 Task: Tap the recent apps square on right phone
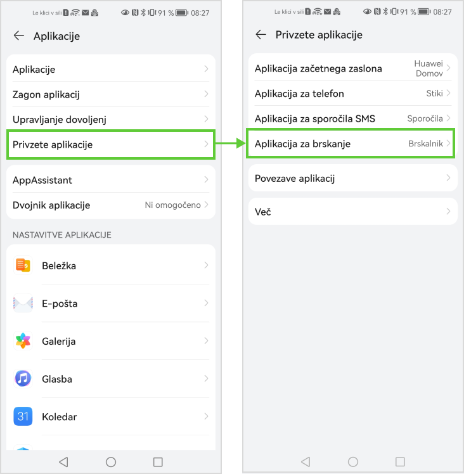point(400,461)
